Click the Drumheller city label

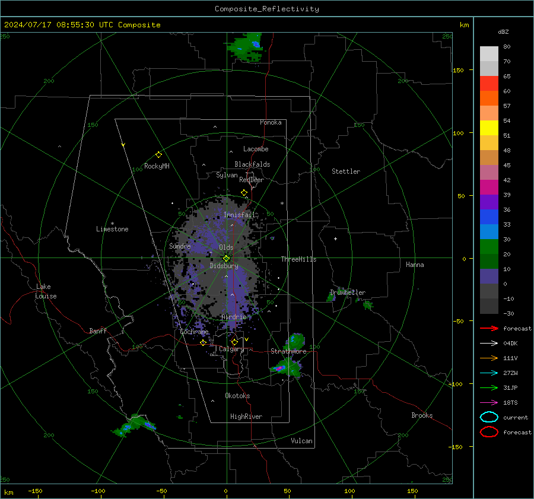pos(348,293)
